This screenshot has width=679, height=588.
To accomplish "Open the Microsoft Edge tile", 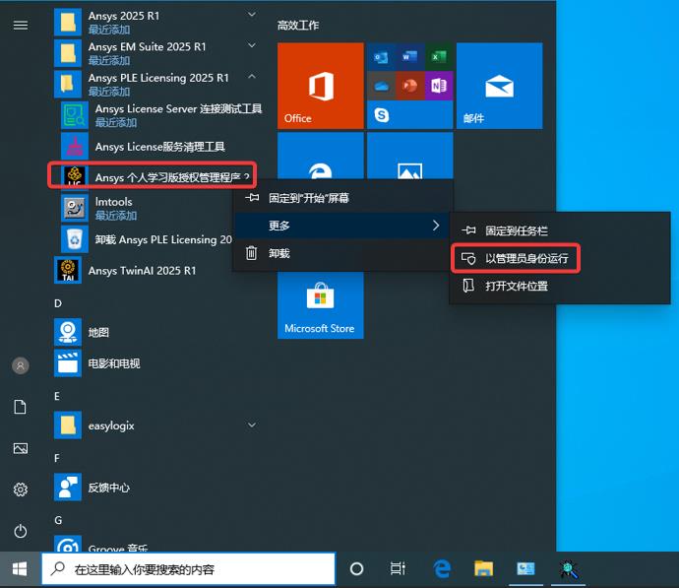I will (x=321, y=156).
